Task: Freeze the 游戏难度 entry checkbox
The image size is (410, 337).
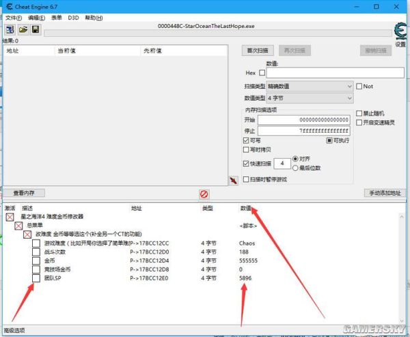Action: (x=36, y=243)
